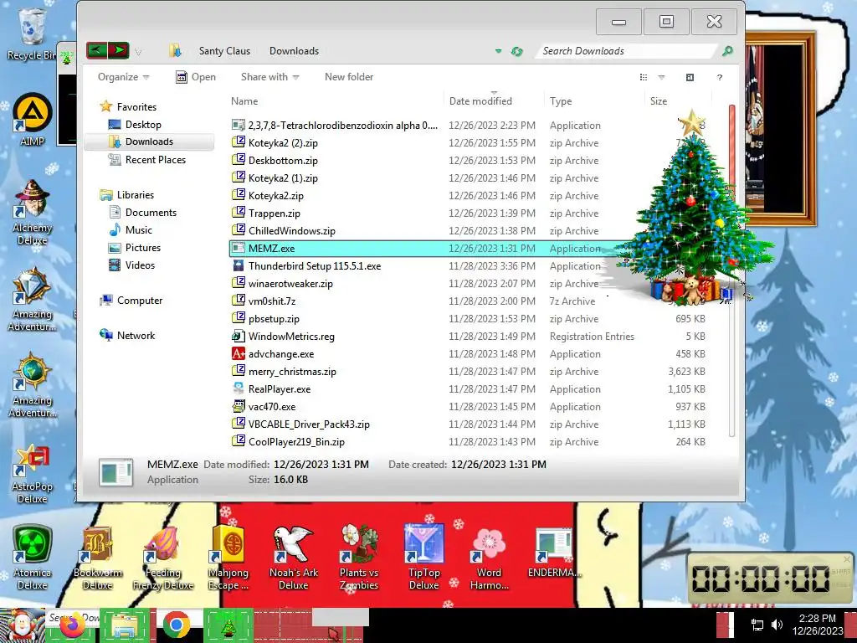Sort by the Size column header
This screenshot has width=857, height=643.
pyautogui.click(x=659, y=101)
